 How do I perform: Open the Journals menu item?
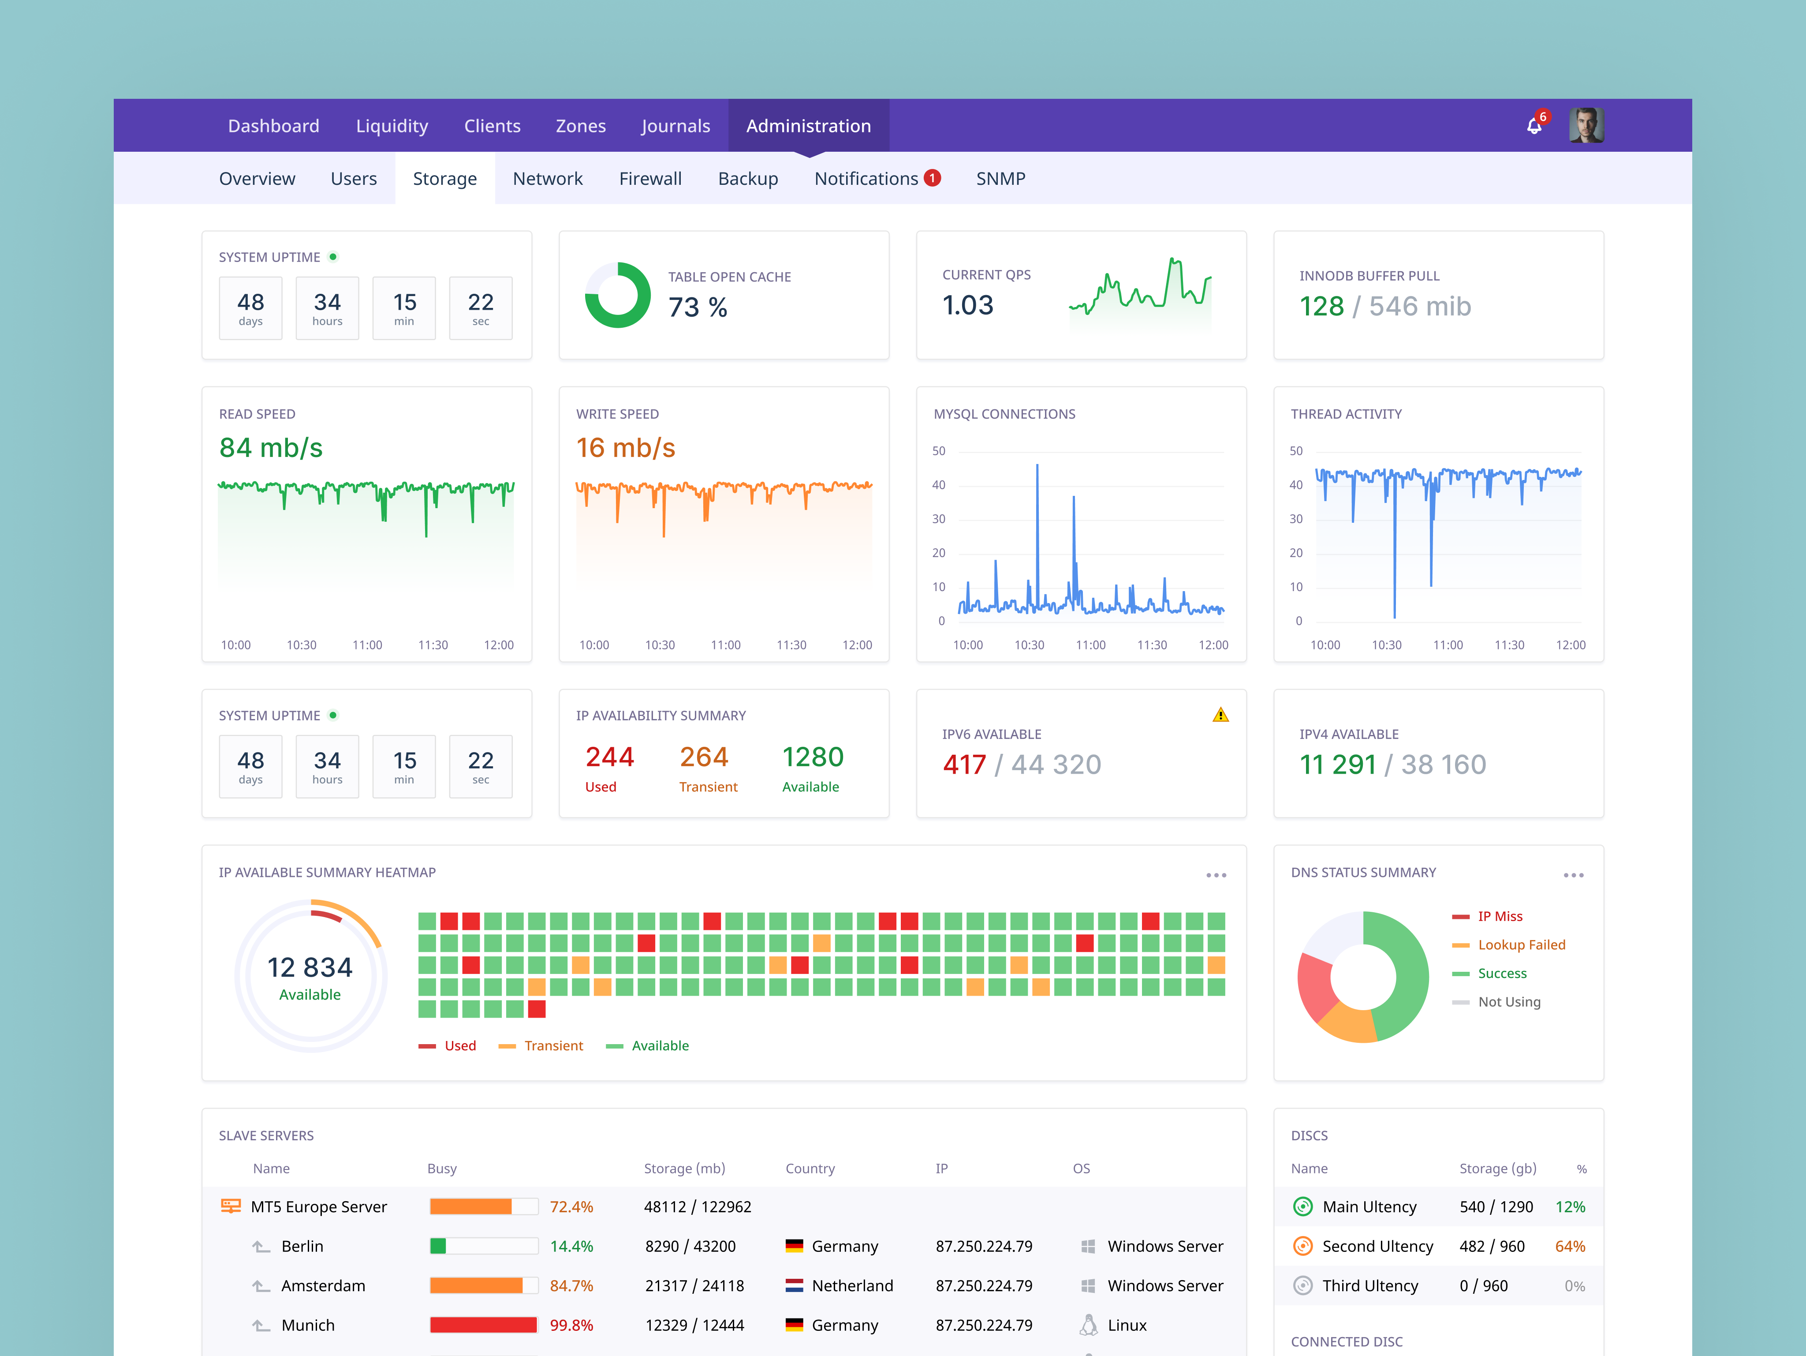pos(675,125)
